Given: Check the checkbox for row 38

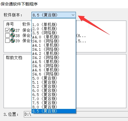Looking at the screenshot, I should (7, 35).
